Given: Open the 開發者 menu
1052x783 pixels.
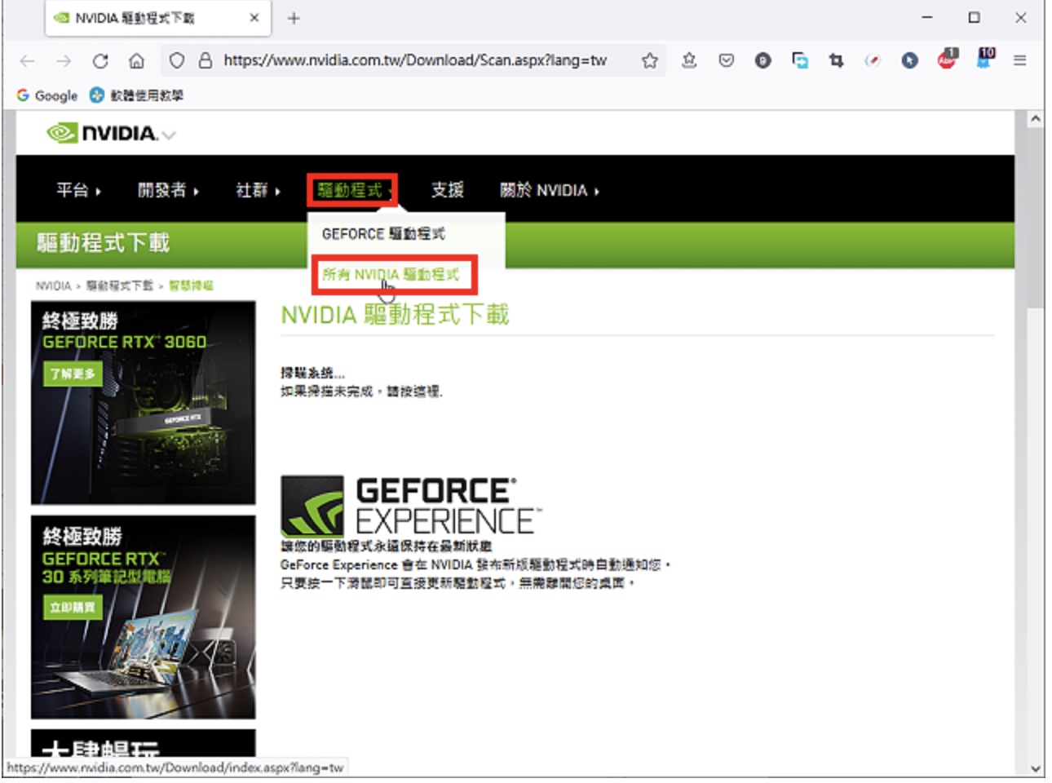Looking at the screenshot, I should click(168, 190).
